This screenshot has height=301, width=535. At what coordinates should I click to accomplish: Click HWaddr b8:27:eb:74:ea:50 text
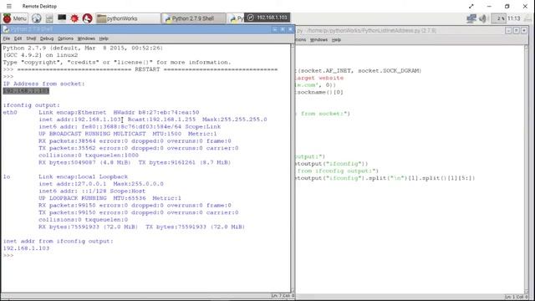[156, 112]
